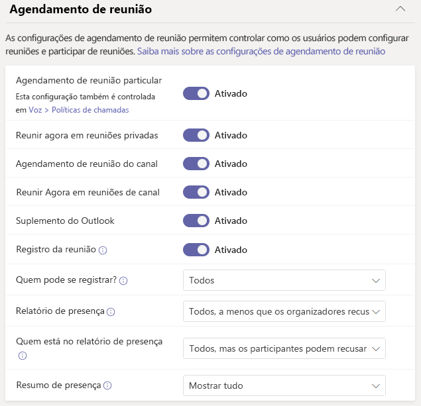Screen dimensions: 421x406
Task: Open the Relatório de presença dropdown
Action: click(284, 311)
